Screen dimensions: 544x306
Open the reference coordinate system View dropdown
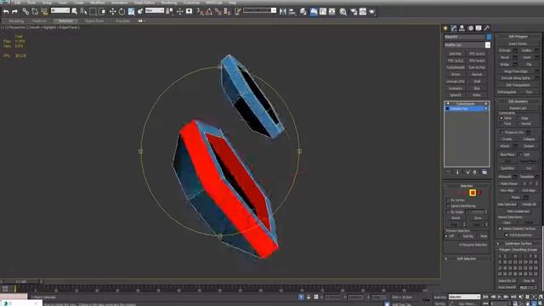pyautogui.click(x=155, y=10)
